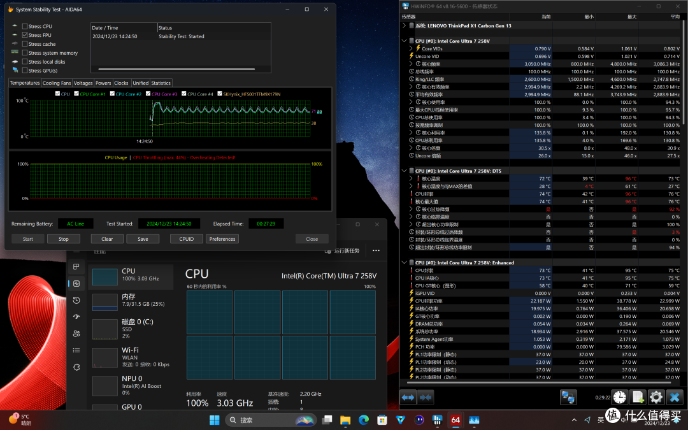This screenshot has width=688, height=430.
Task: Switch to the Statistics tab
Action: tap(161, 83)
